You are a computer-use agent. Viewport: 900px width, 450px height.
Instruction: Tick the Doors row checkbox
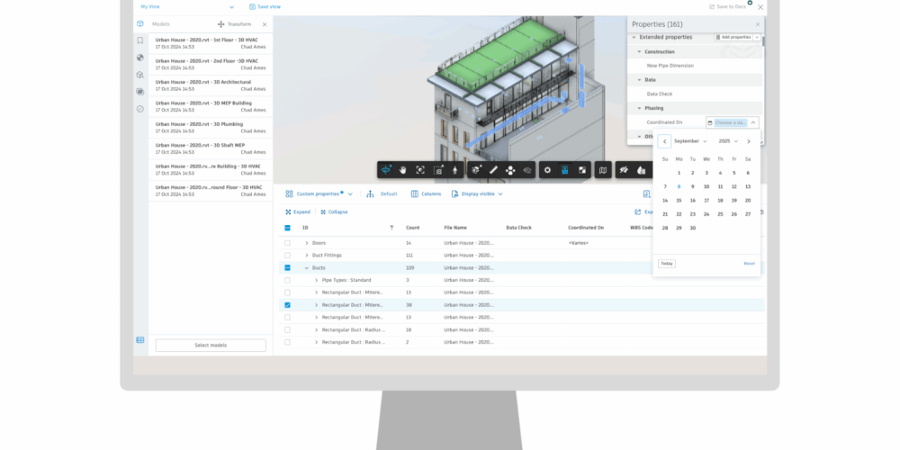click(287, 243)
